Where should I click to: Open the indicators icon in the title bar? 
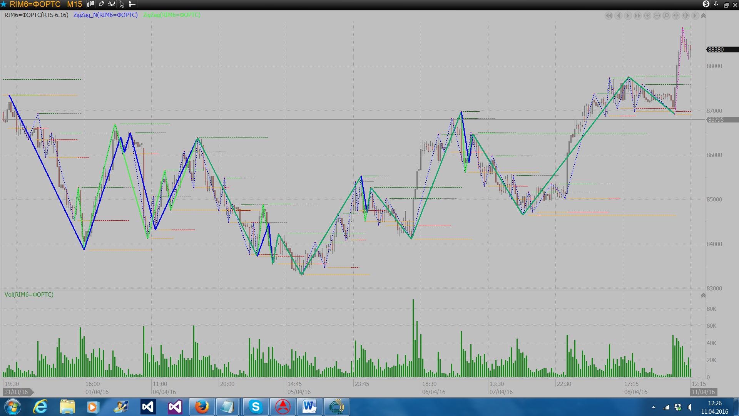pos(112,4)
